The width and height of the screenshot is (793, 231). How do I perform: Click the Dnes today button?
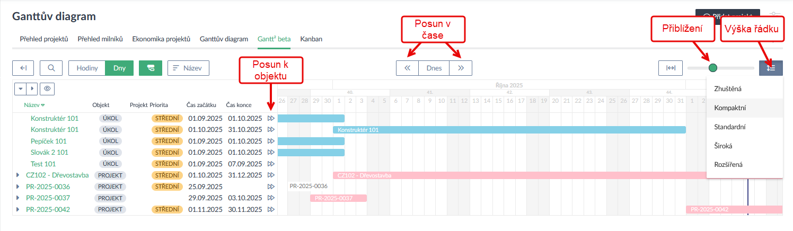pyautogui.click(x=434, y=68)
